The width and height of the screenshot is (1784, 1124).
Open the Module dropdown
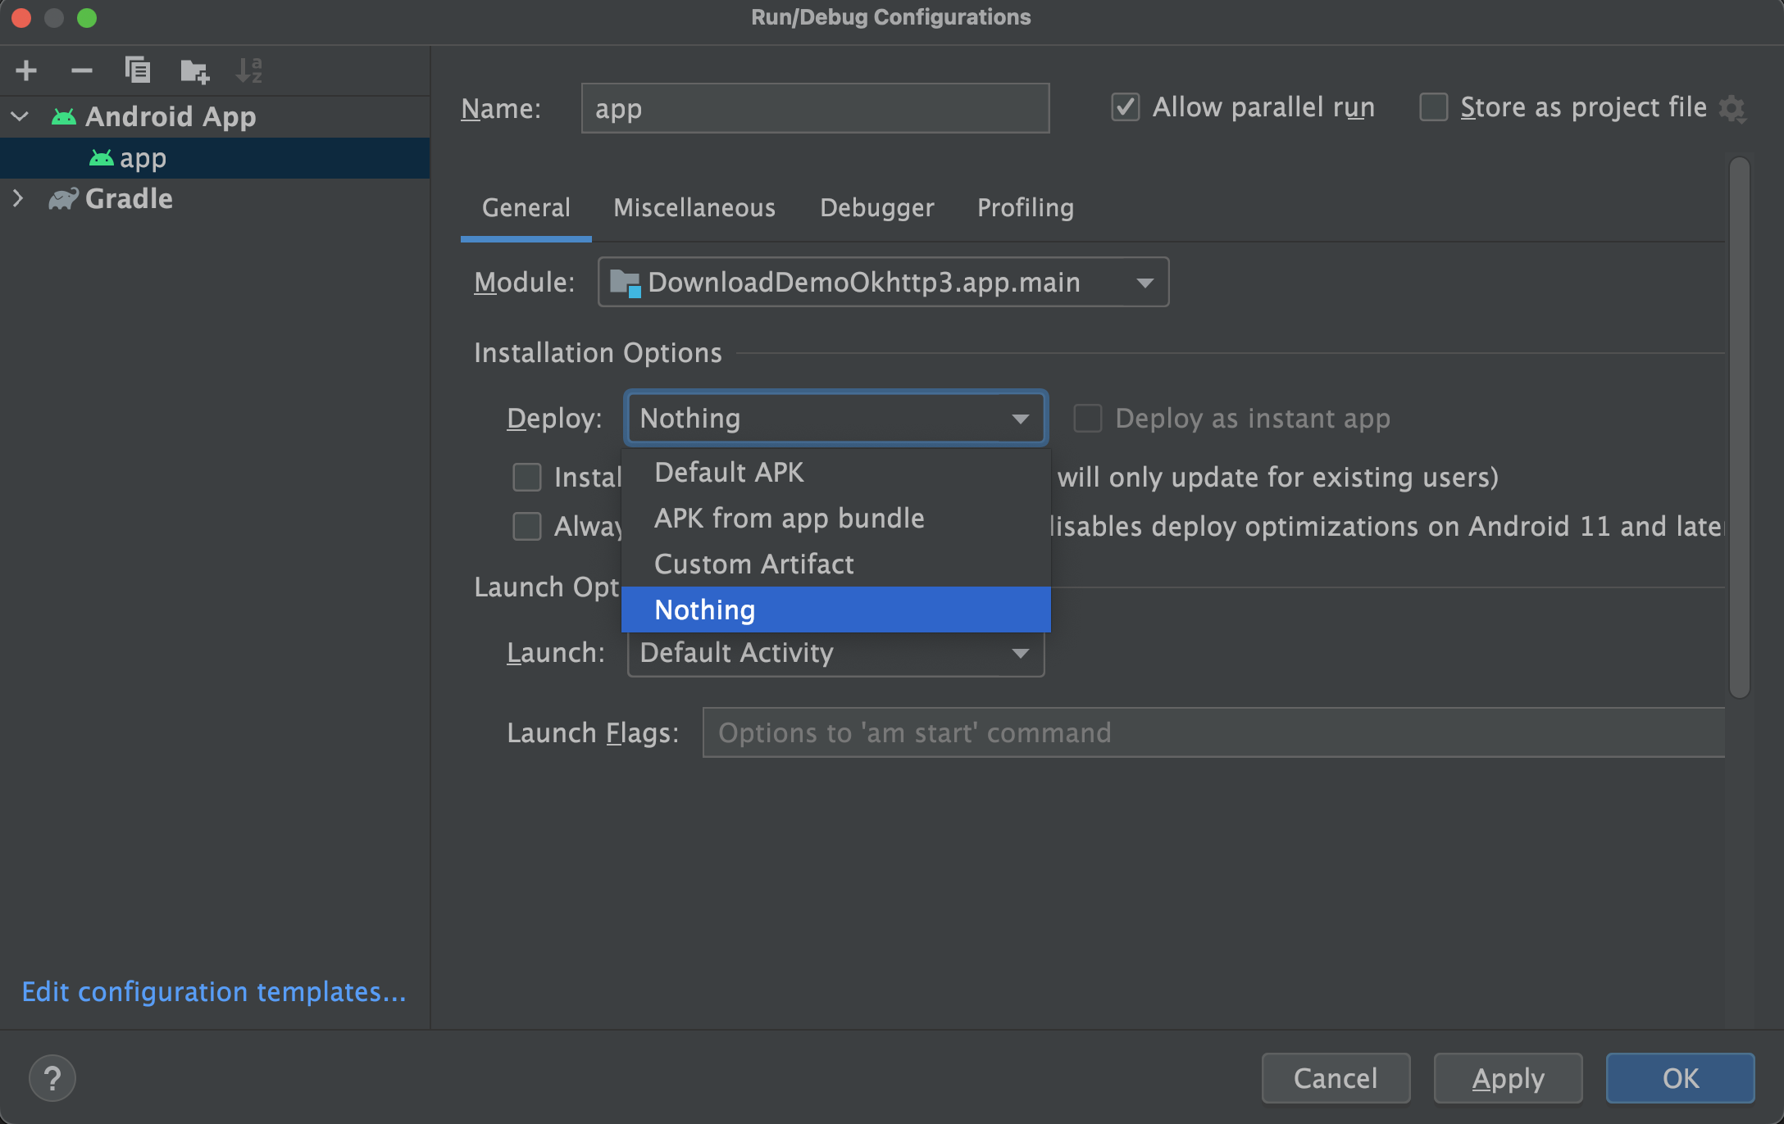tap(883, 282)
